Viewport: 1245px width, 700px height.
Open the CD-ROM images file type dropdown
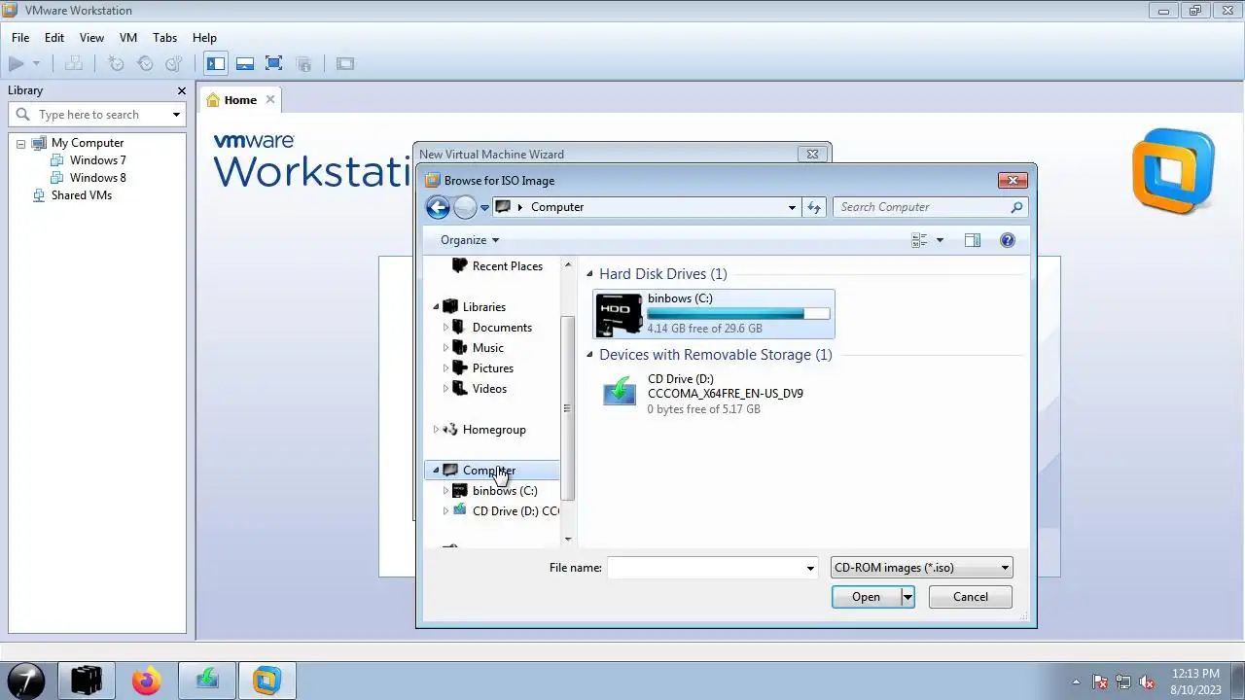(x=921, y=568)
